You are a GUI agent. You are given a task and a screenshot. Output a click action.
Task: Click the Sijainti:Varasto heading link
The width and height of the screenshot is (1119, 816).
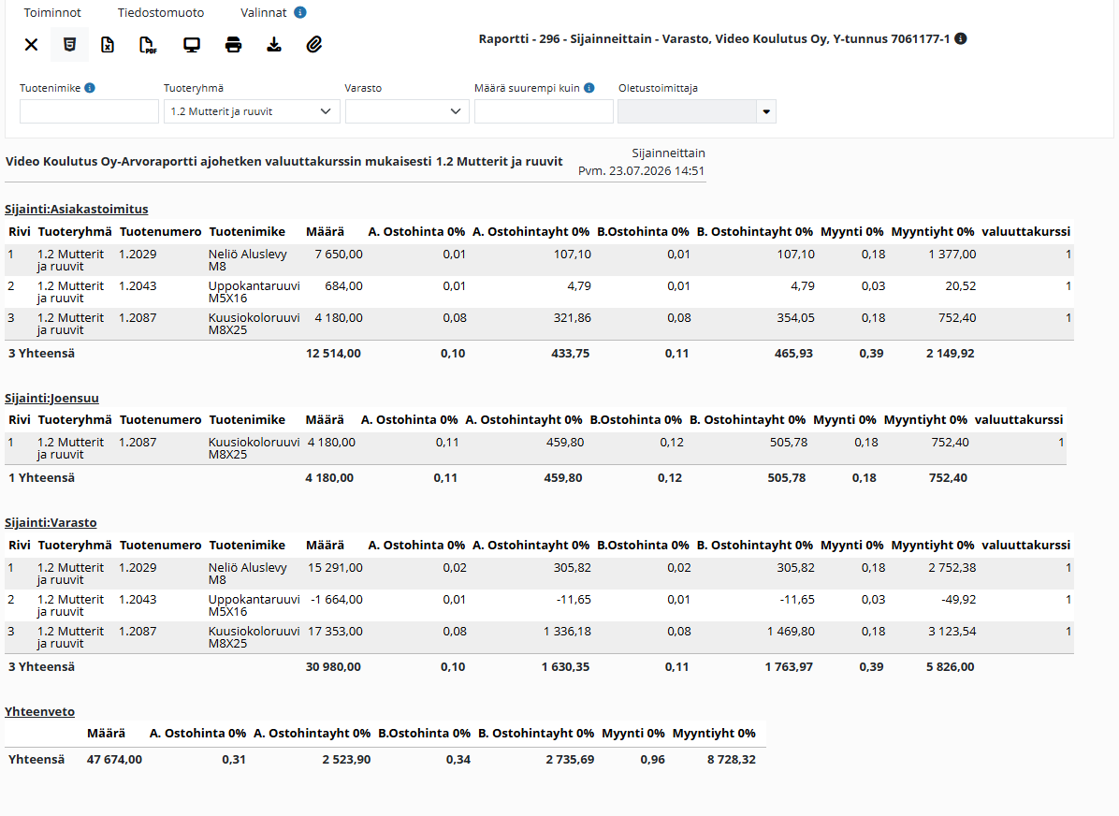(51, 522)
